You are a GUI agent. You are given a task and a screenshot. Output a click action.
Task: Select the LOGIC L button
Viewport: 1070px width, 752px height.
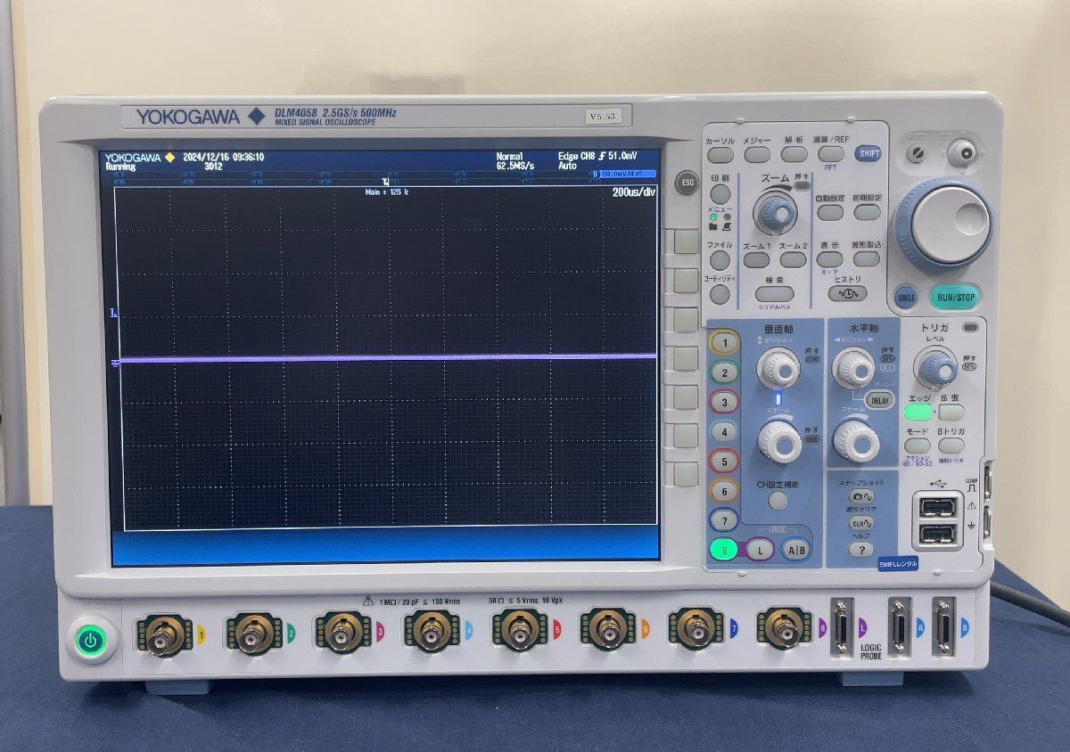tap(760, 550)
